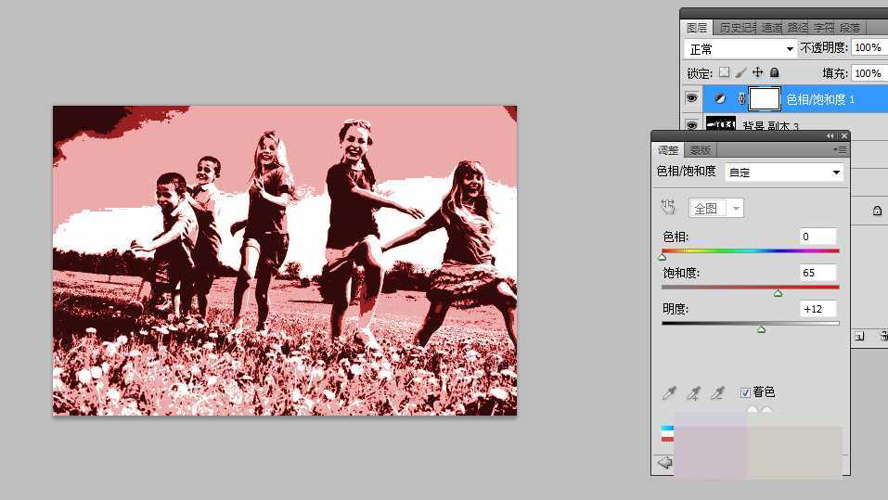Image resolution: width=888 pixels, height=500 pixels.
Task: Open the 自定 preset dropdown
Action: tap(784, 173)
